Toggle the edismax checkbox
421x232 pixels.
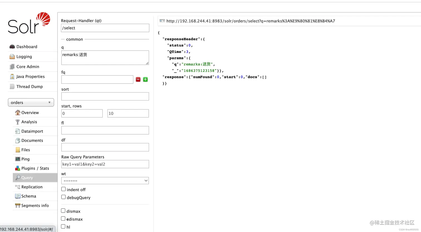pos(63,219)
